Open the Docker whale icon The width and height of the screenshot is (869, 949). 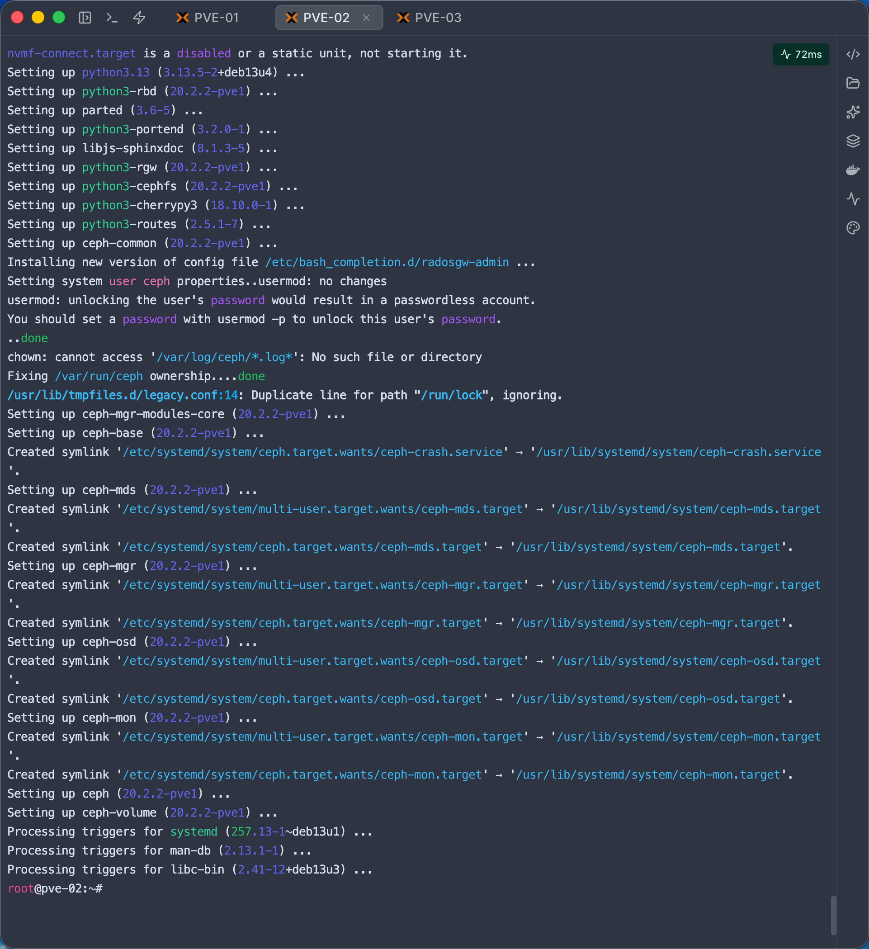click(x=853, y=170)
